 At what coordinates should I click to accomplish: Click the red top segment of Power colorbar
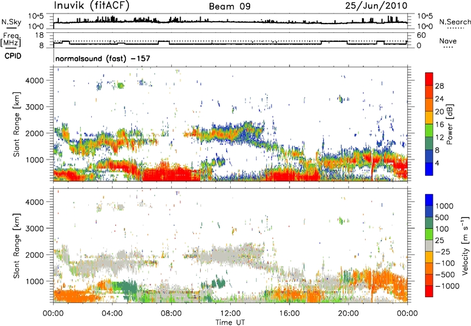click(x=429, y=79)
